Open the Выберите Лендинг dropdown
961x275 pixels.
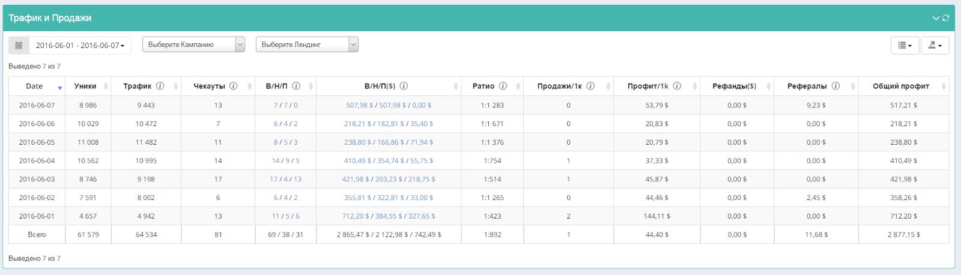[x=307, y=44]
